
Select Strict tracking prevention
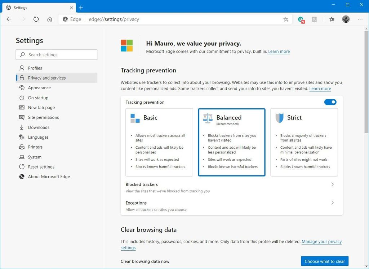click(304, 142)
